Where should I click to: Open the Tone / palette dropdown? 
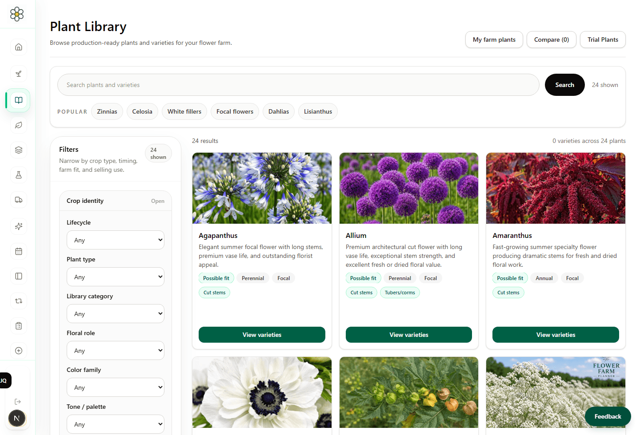116,424
